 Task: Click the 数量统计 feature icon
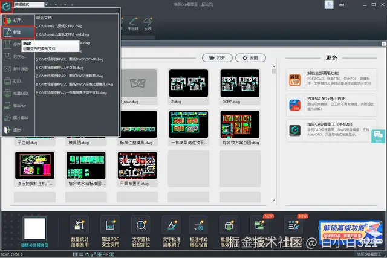(x=79, y=225)
